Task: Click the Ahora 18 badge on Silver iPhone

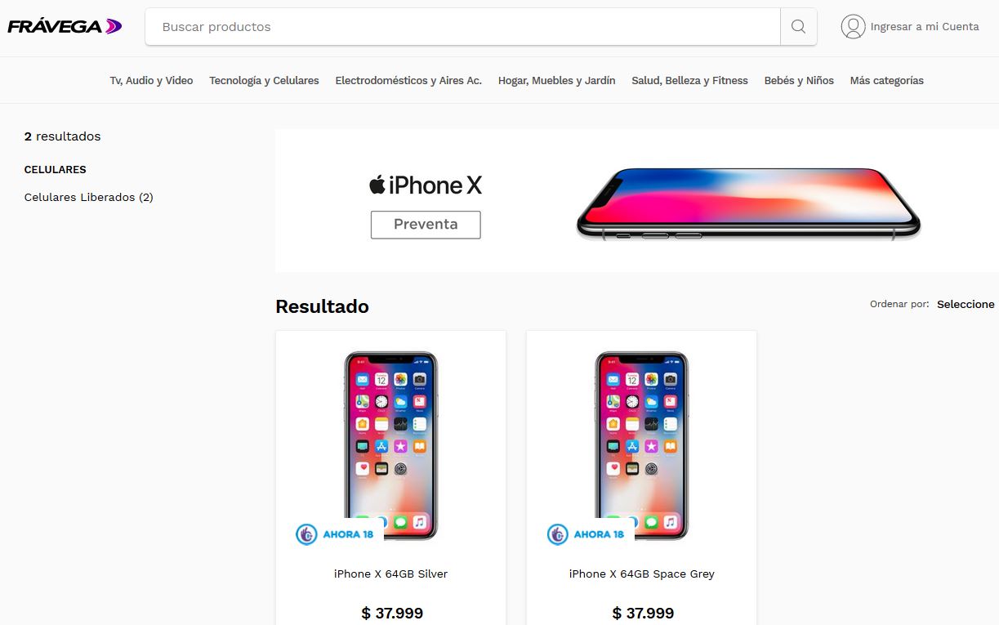Action: [x=336, y=534]
